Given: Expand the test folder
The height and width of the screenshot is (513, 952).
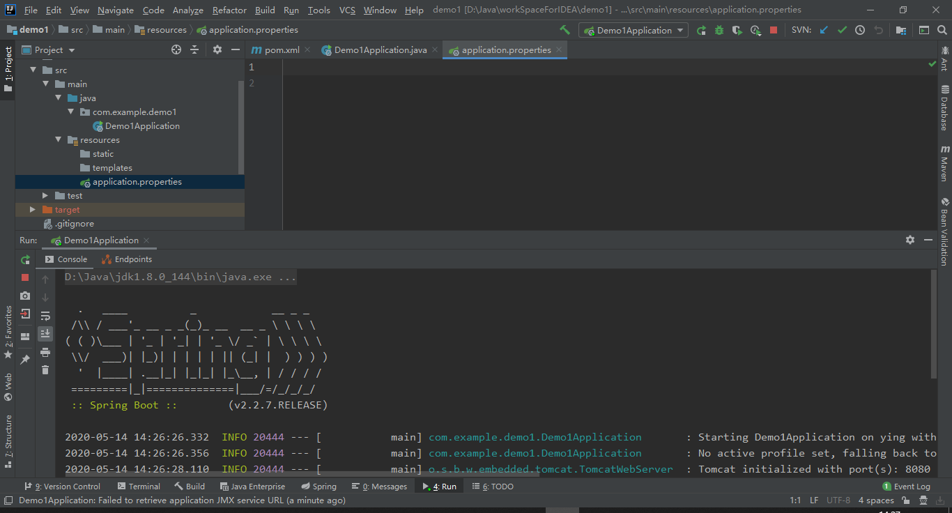Looking at the screenshot, I should tap(45, 196).
